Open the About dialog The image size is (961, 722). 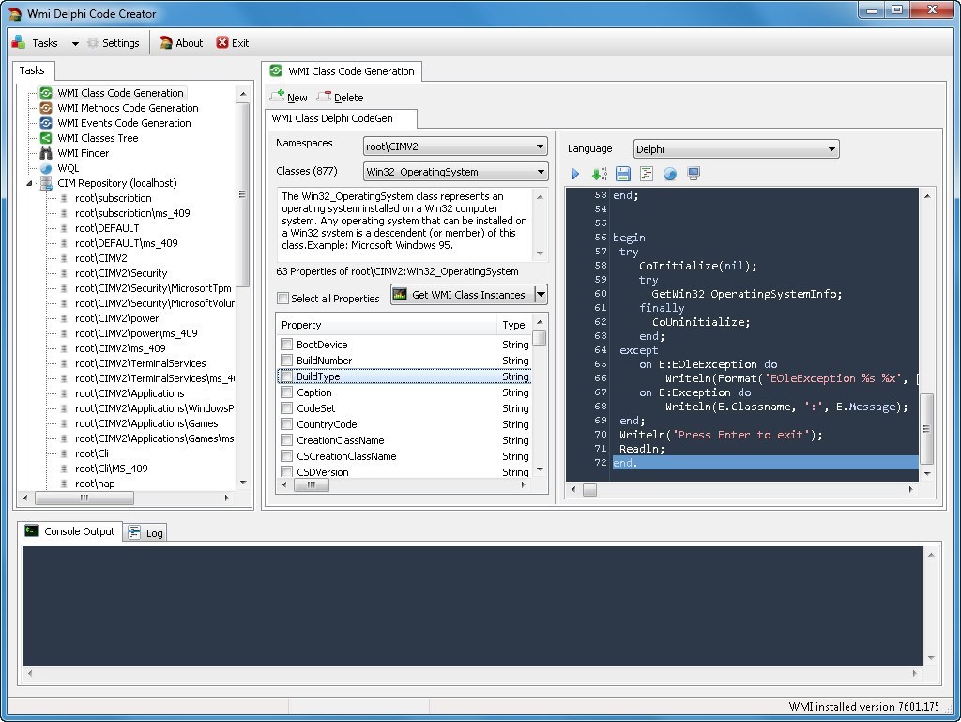coord(181,43)
